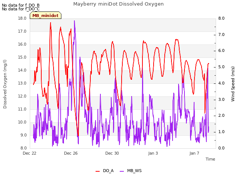Click the 8.0 wind speed tick label
238x178 pixels.
coord(221,18)
